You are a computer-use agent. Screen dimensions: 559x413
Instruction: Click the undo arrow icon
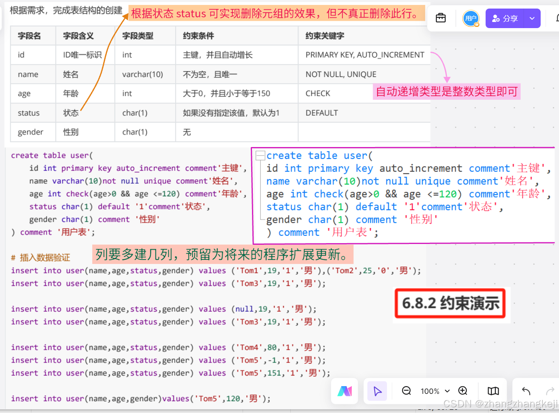click(x=526, y=391)
